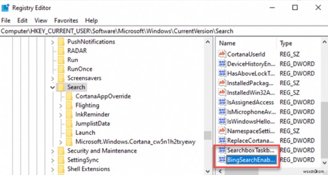
Task: Select the JumplistData key label
Action: click(x=93, y=124)
